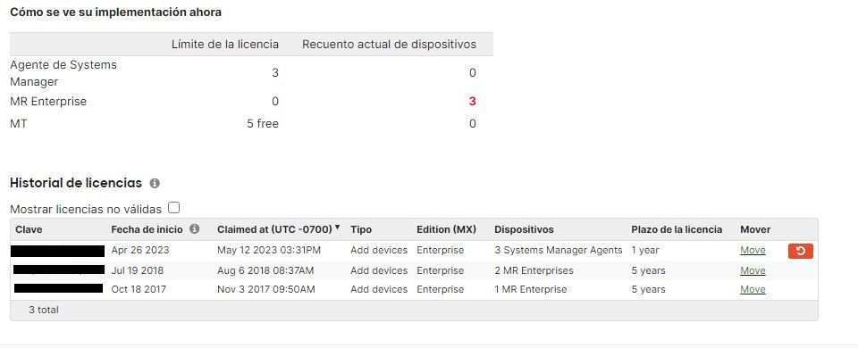This screenshot has width=858, height=348.
Task: Toggle the Mostrar licencias no válidas checkbox
Action: click(174, 208)
